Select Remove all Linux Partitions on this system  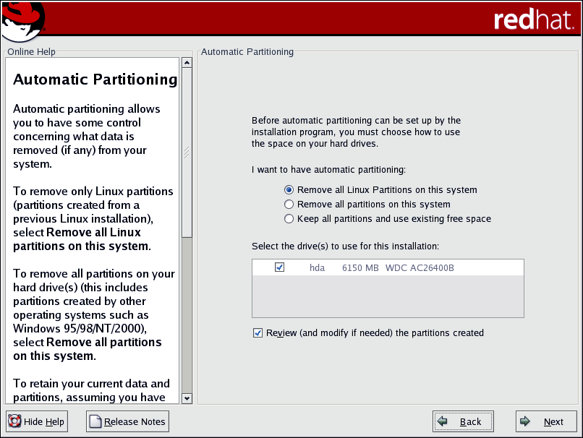coord(289,190)
